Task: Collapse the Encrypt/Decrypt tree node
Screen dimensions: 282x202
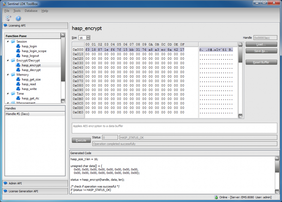Action: point(8,60)
